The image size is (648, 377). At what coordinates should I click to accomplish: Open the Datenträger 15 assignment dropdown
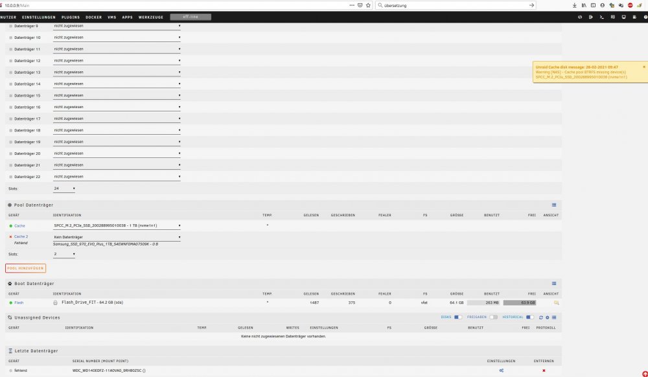117,95
